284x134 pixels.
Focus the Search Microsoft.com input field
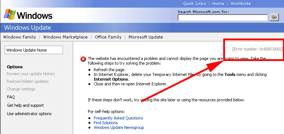click(222, 17)
